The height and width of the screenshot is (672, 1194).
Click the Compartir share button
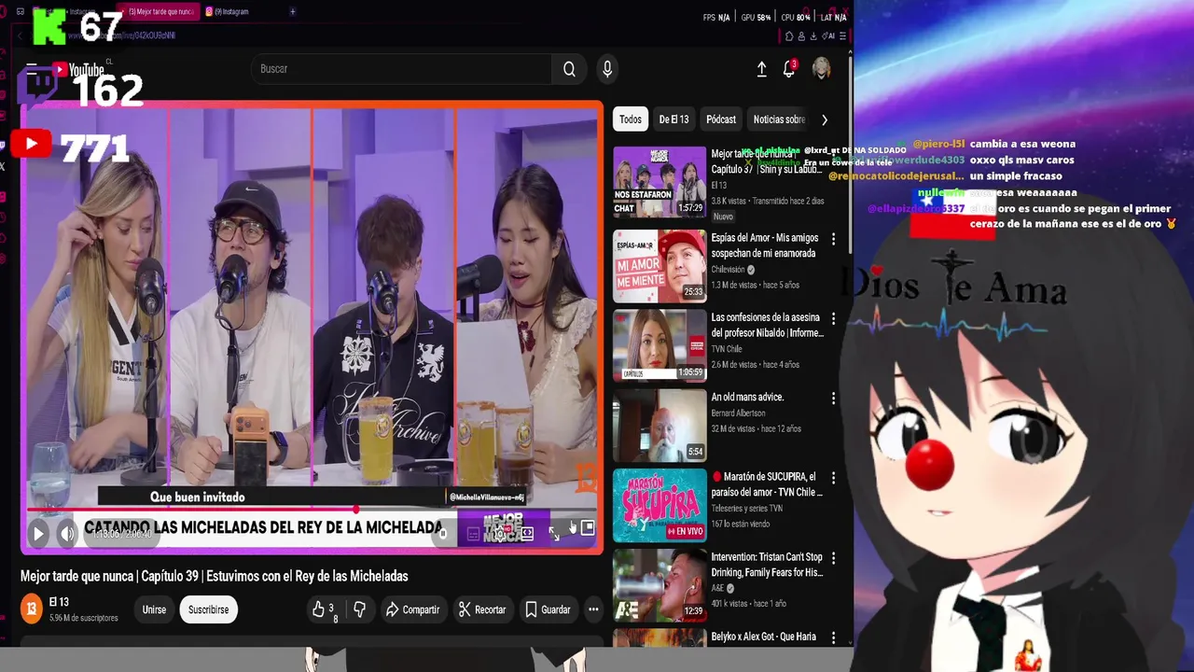click(x=412, y=609)
